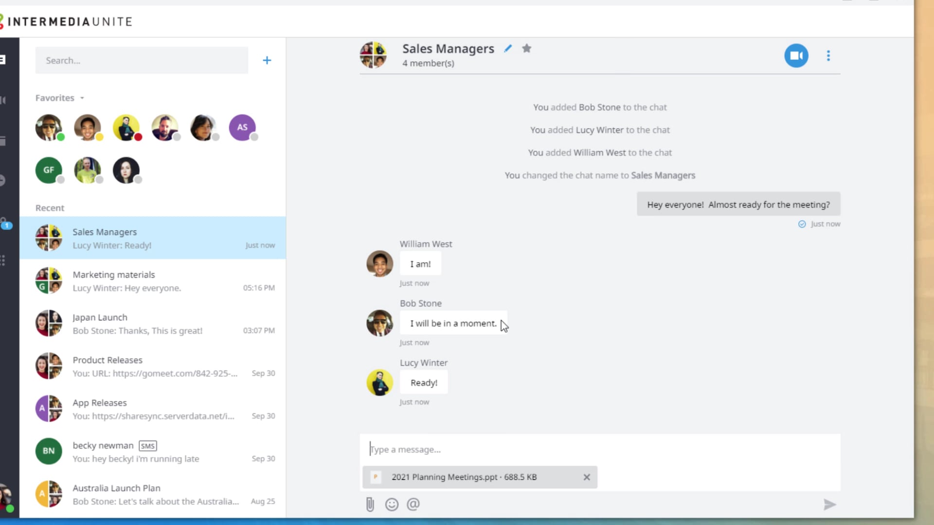Click the 'Hey everyone! Almost ready' message

tap(738, 205)
